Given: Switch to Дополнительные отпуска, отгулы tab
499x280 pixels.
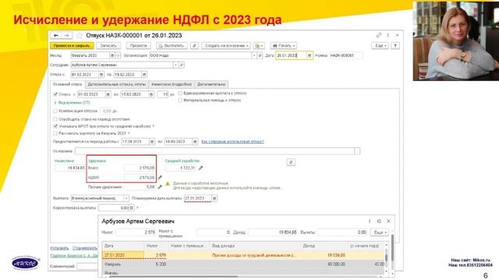Looking at the screenshot, I should (117, 85).
